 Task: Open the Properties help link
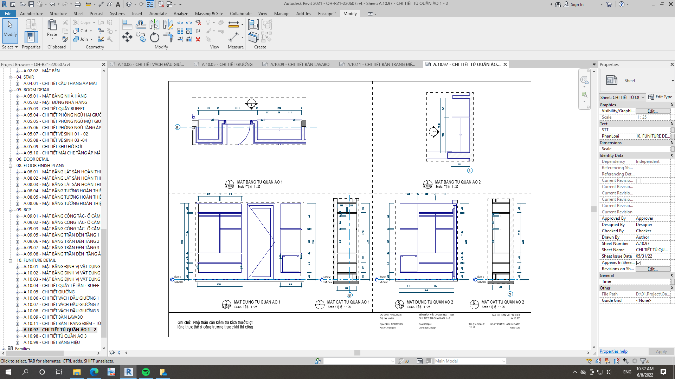point(613,351)
